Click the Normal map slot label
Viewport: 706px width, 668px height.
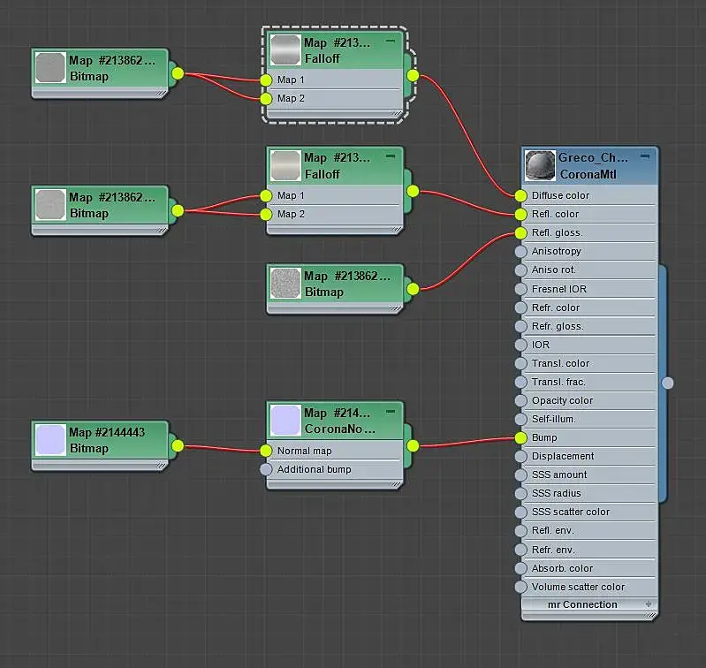(x=304, y=451)
